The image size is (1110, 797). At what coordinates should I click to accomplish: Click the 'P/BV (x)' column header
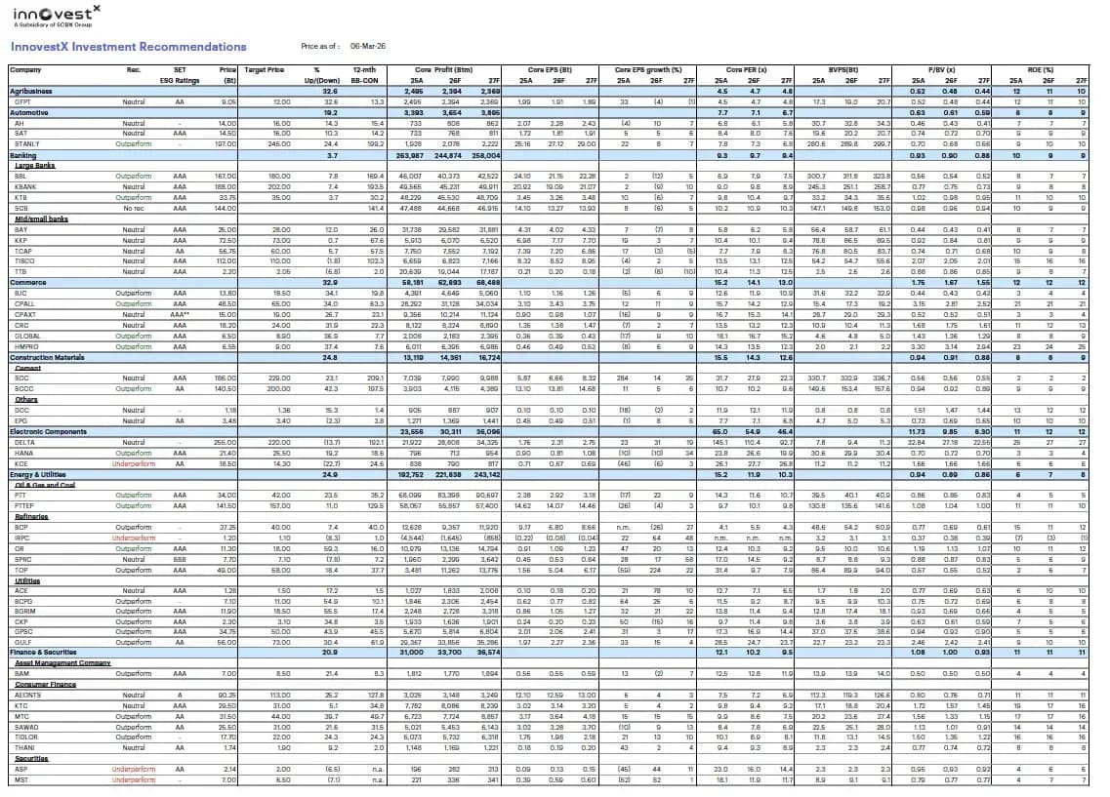pyautogui.click(x=941, y=70)
